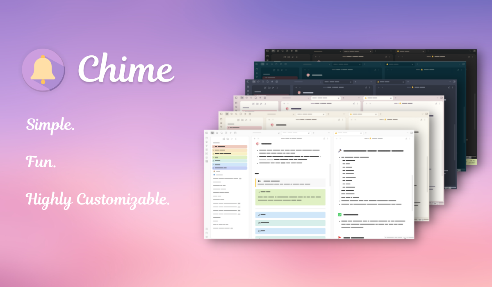Open file explorer tab in white front window
The image size is (492, 287).
[212, 132]
